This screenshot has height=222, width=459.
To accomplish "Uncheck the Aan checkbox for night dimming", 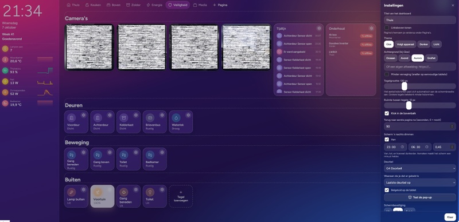I will [x=387, y=140].
